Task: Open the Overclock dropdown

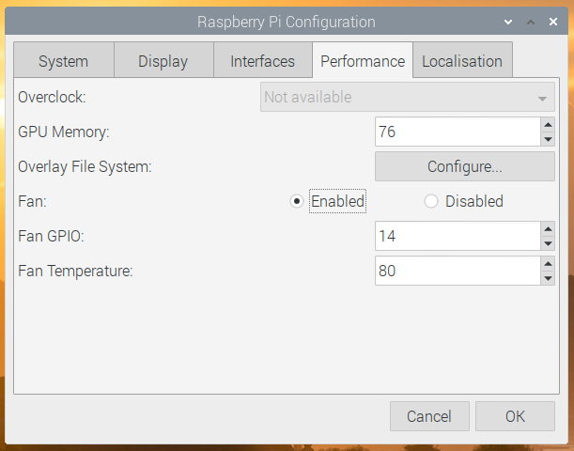Action: point(407,97)
